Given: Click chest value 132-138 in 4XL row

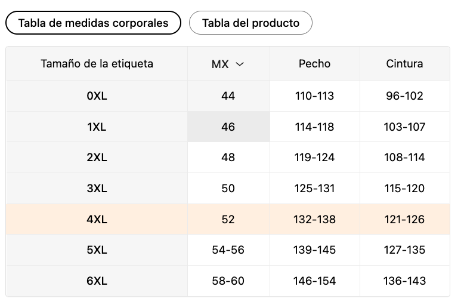Looking at the screenshot, I should (x=314, y=219).
